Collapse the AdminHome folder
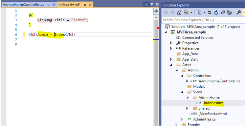The height and width of the screenshot is (128, 245). (x=187, y=98)
